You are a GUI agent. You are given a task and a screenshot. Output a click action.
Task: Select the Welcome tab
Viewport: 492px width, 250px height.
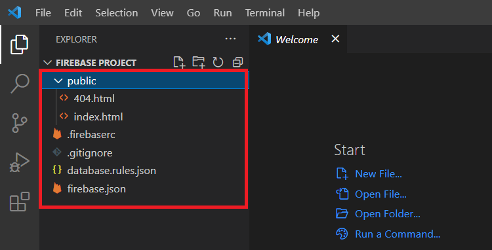click(x=298, y=39)
